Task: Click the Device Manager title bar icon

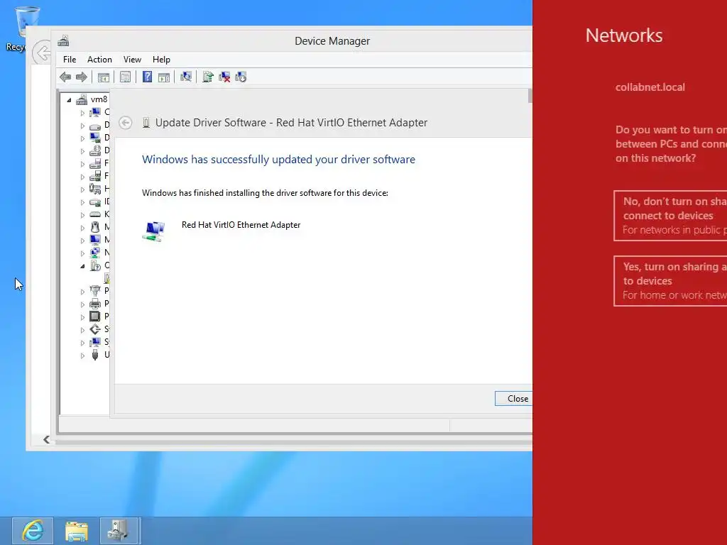Action: (63, 40)
